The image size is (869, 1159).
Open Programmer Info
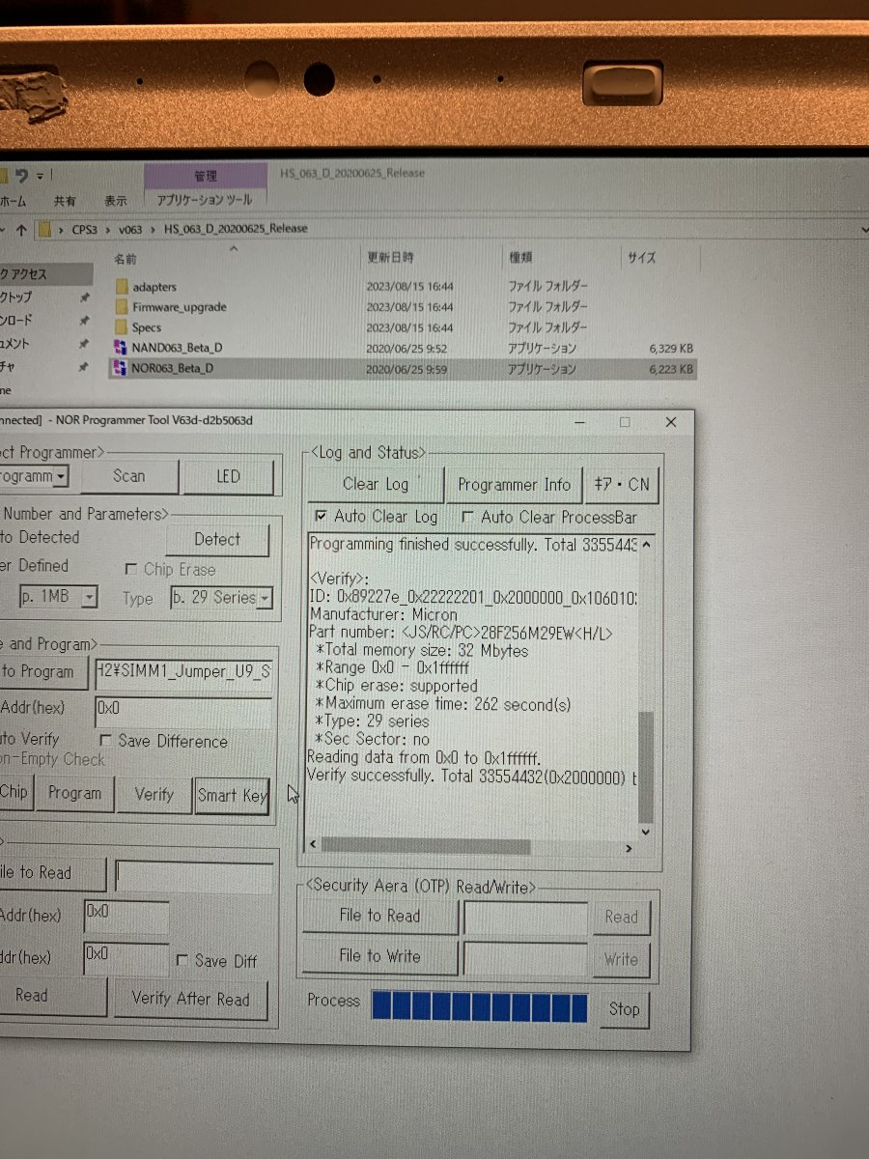tap(515, 485)
